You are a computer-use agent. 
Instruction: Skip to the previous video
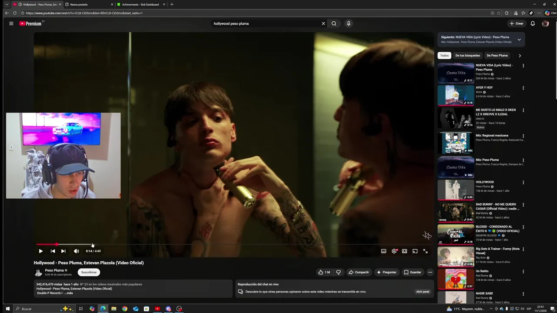53,251
